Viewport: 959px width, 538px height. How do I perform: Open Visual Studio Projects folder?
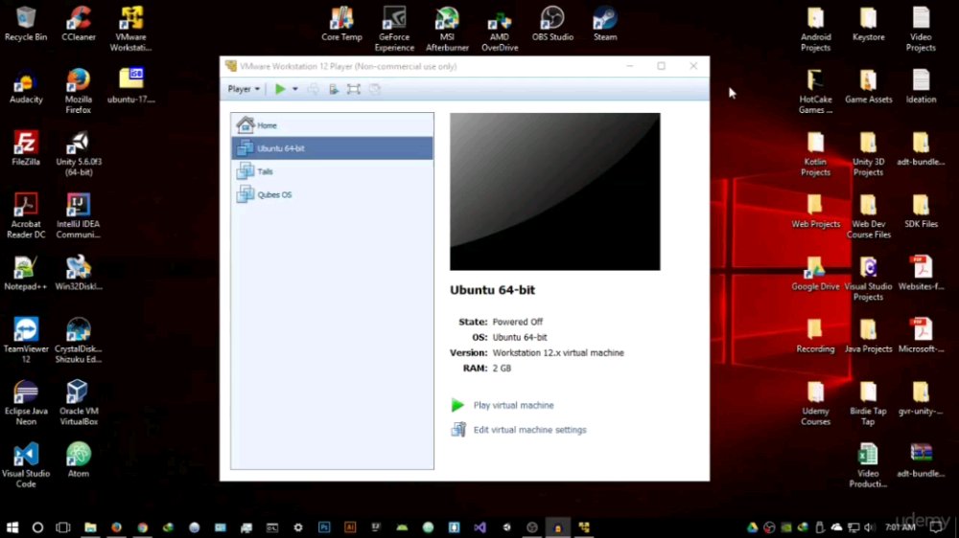tap(869, 279)
